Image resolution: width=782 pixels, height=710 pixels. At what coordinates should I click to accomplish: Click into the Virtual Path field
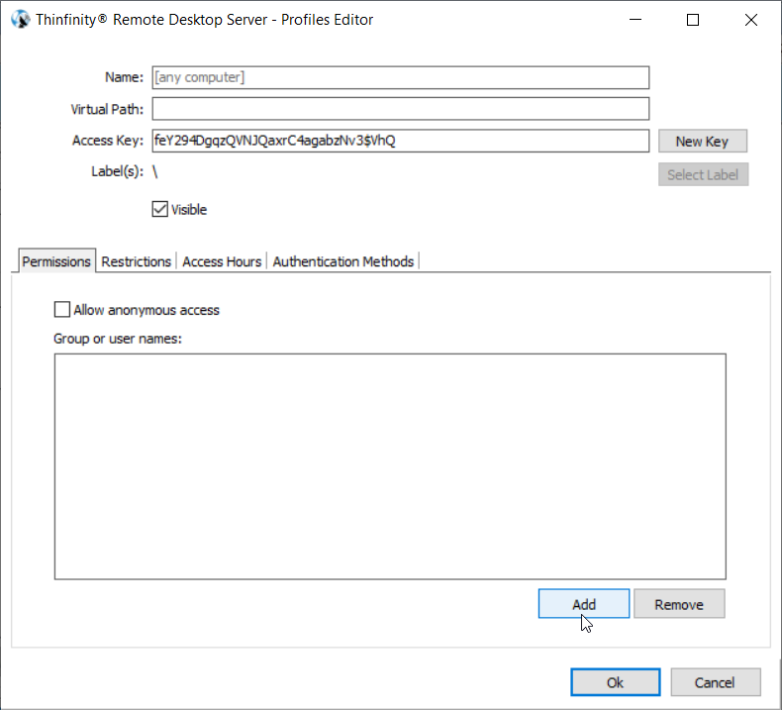pyautogui.click(x=401, y=109)
